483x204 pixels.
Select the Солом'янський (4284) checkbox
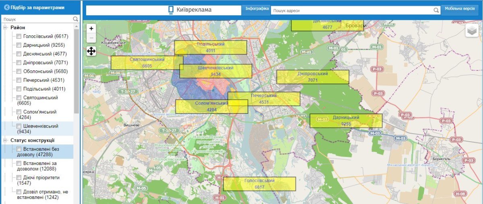click(x=19, y=112)
